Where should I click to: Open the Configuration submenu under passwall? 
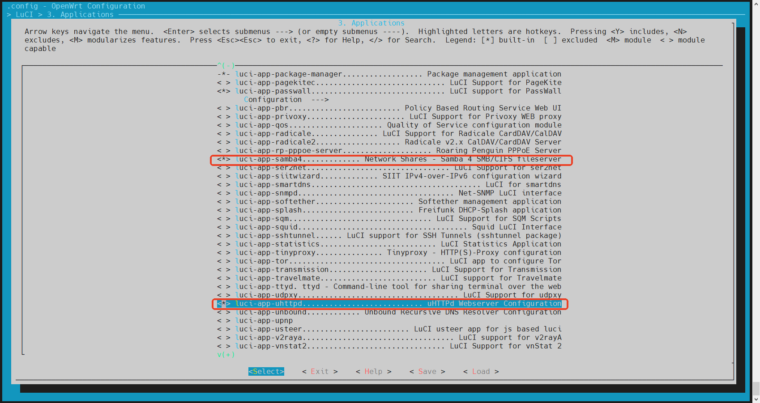[286, 100]
